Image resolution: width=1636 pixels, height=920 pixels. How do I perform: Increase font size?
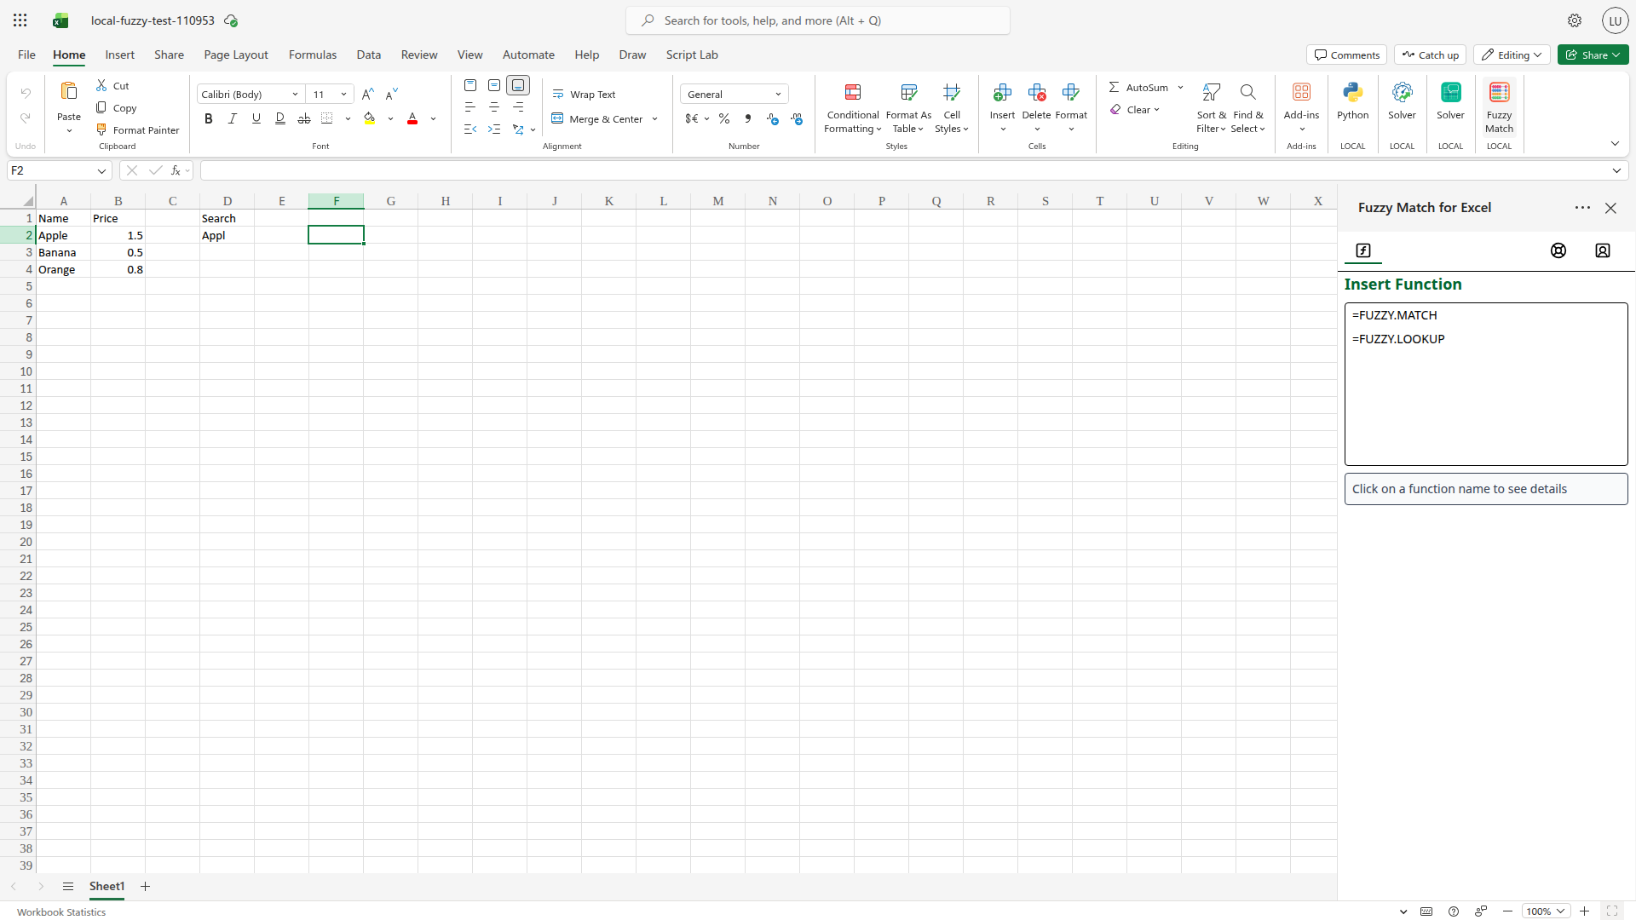click(x=367, y=94)
